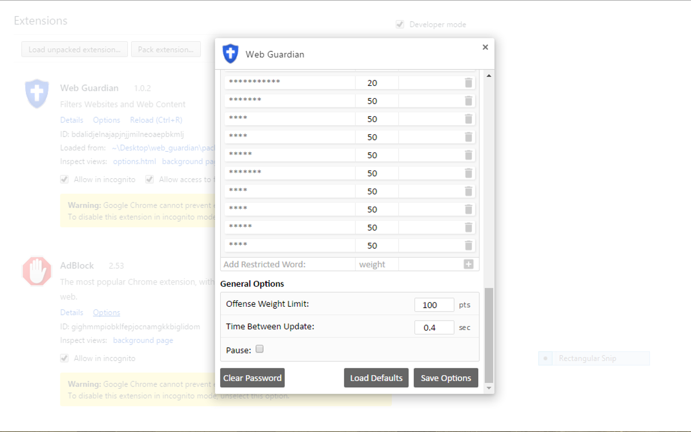Focus the new word weight field
The height and width of the screenshot is (432, 691).
(x=377, y=264)
